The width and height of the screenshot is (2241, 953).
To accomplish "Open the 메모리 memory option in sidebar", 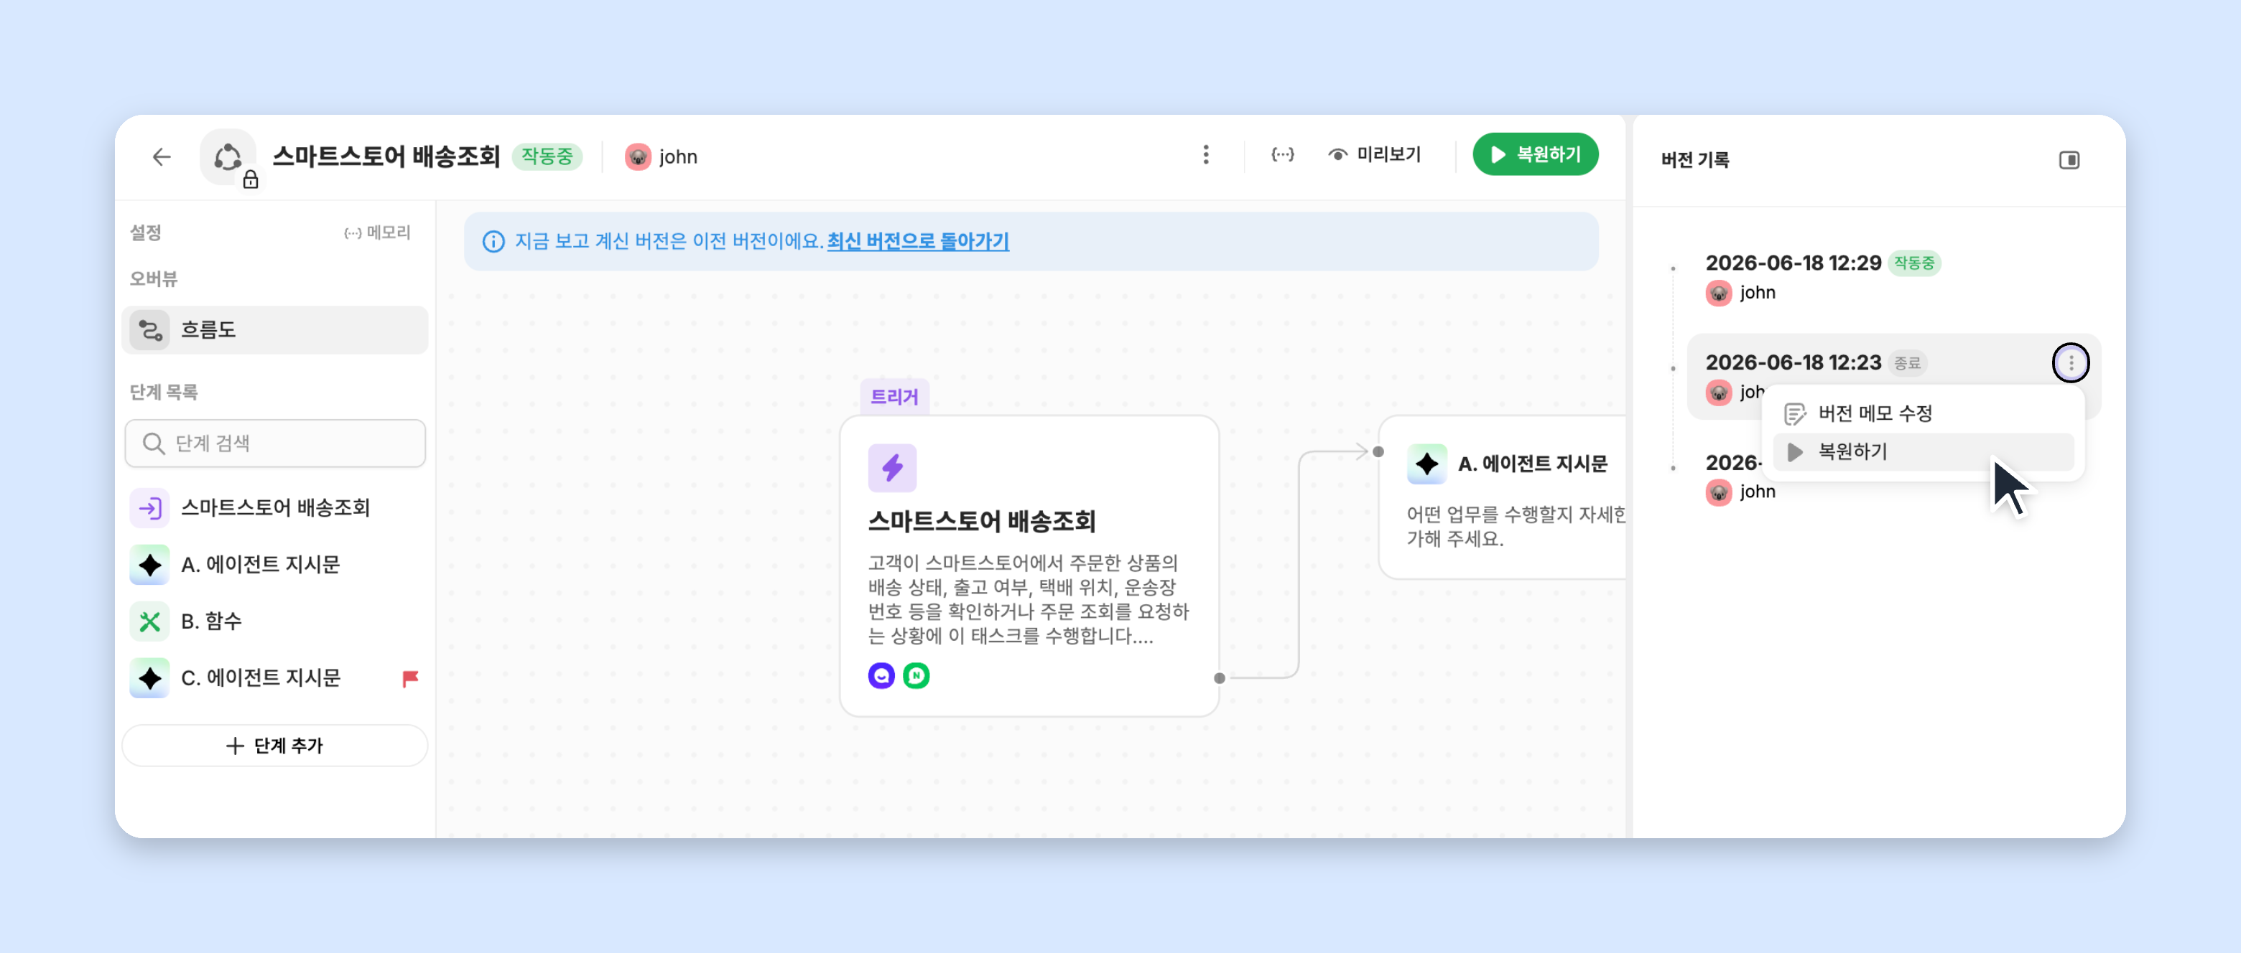I will (378, 233).
